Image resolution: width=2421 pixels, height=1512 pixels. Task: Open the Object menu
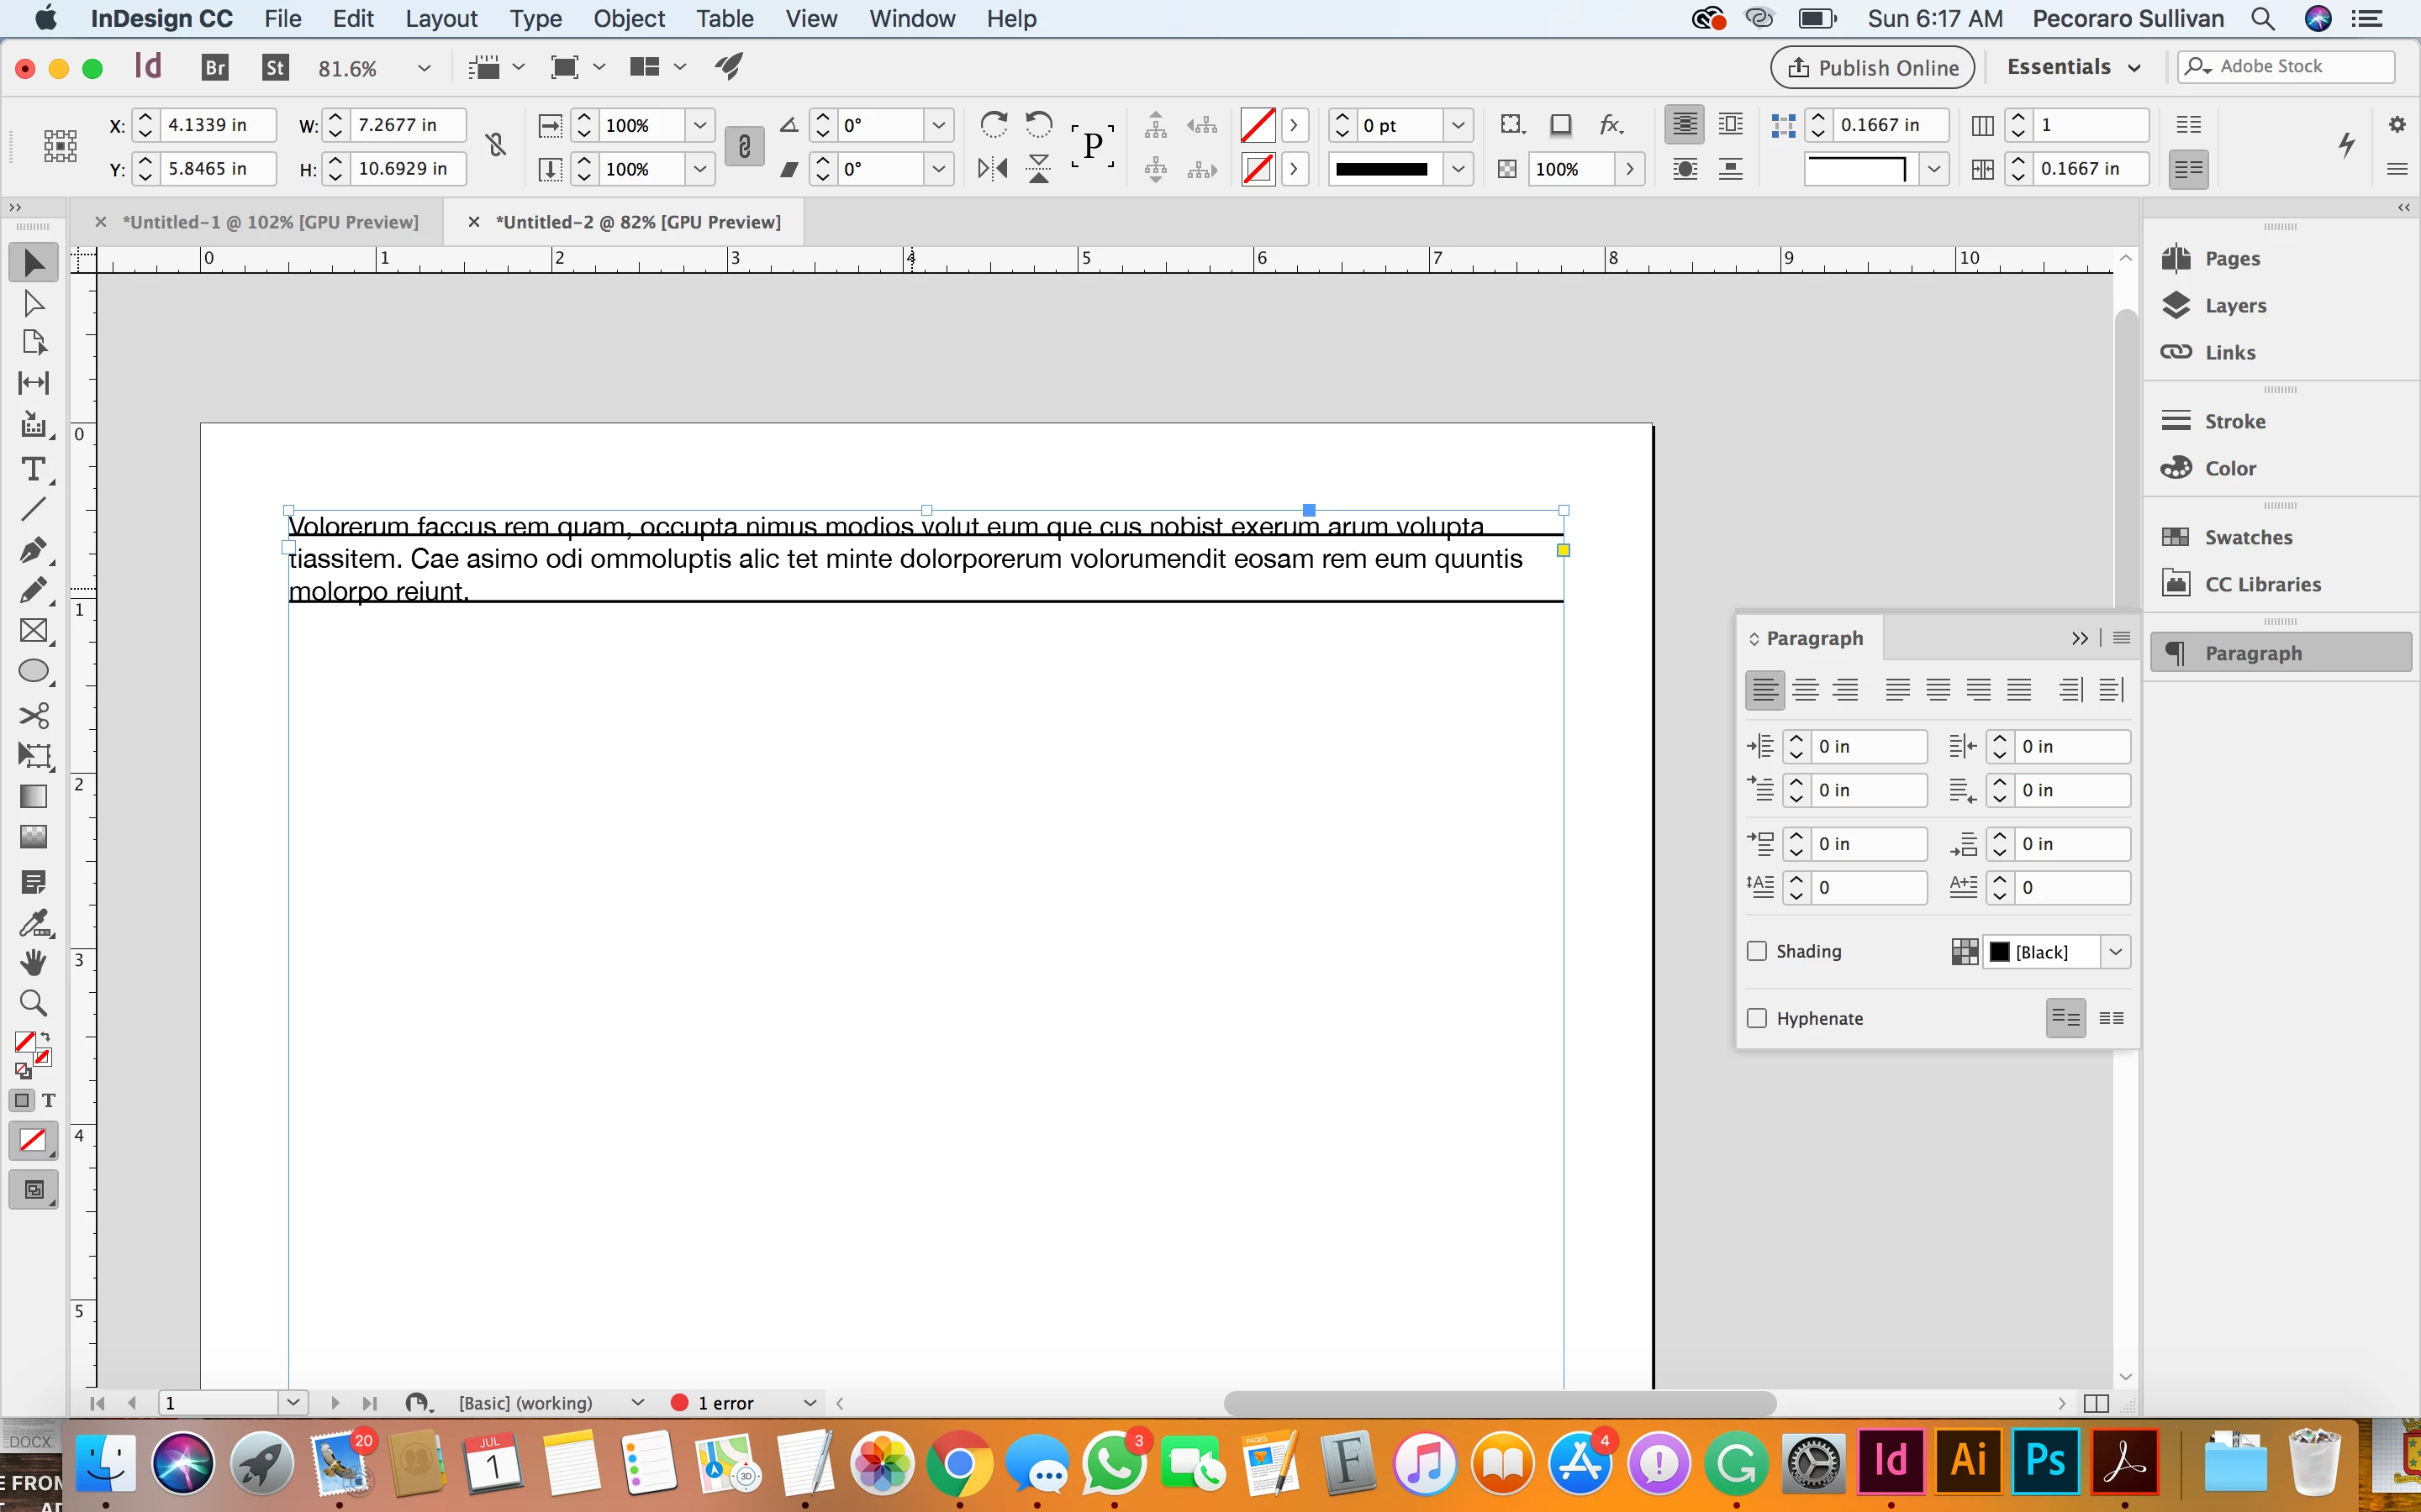628,19
